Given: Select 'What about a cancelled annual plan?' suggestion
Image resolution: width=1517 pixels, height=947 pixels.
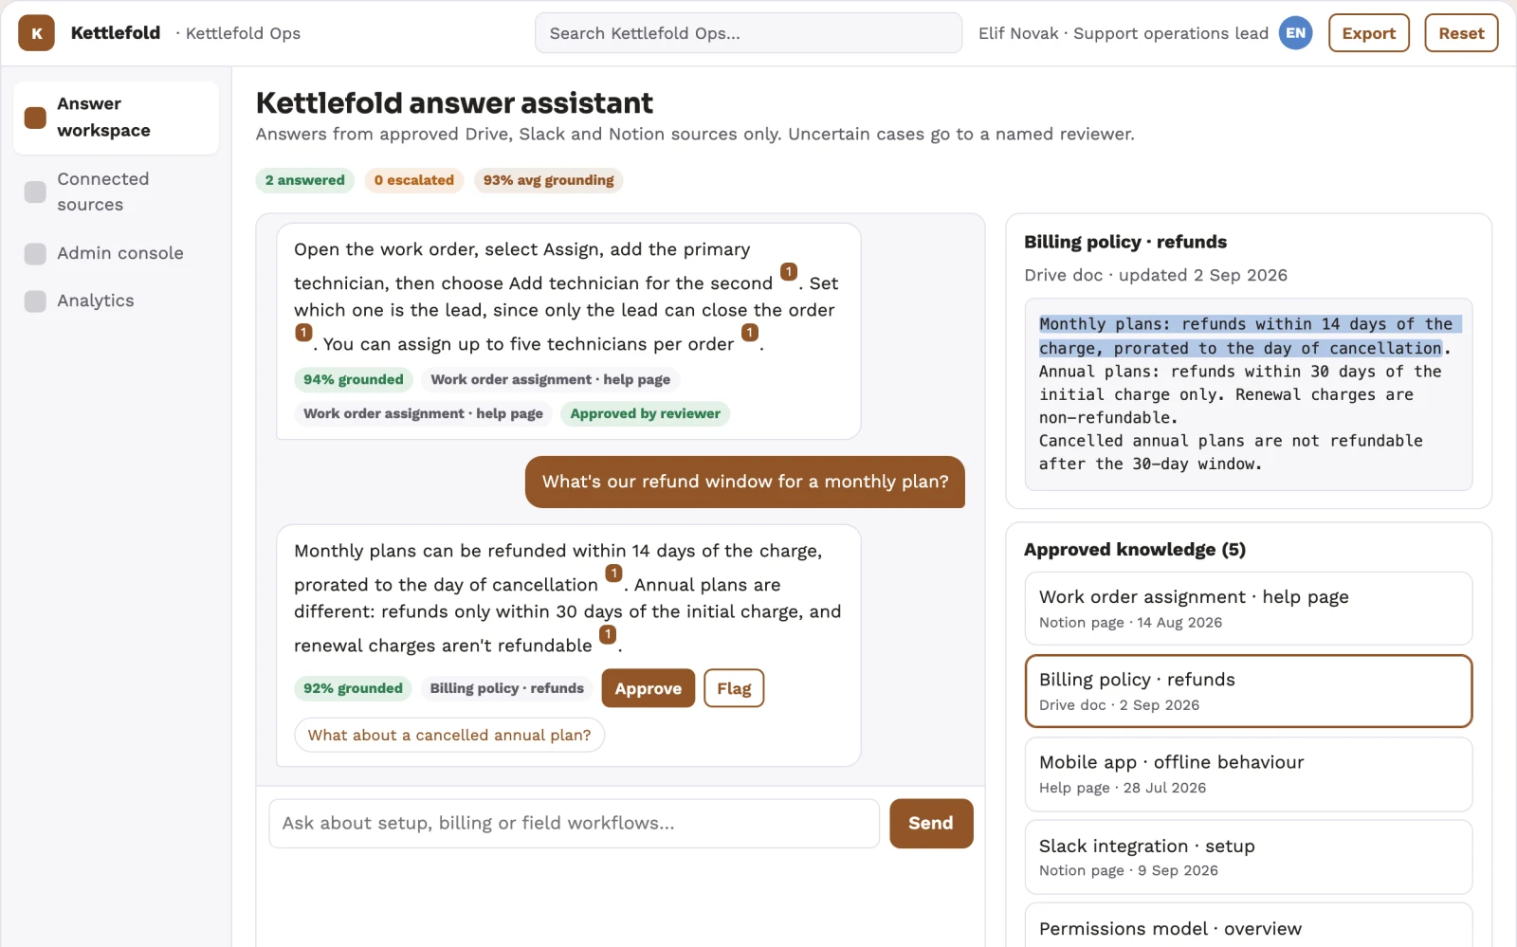Looking at the screenshot, I should tap(449, 736).
